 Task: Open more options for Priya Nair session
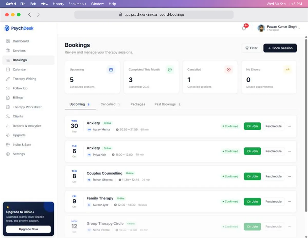click(x=290, y=151)
